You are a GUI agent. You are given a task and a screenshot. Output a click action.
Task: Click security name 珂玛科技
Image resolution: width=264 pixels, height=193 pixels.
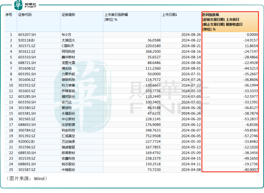68,52
